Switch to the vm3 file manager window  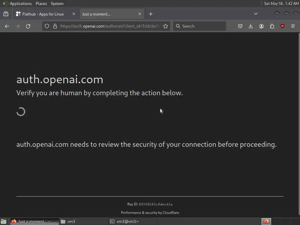pyautogui.click(x=84, y=221)
